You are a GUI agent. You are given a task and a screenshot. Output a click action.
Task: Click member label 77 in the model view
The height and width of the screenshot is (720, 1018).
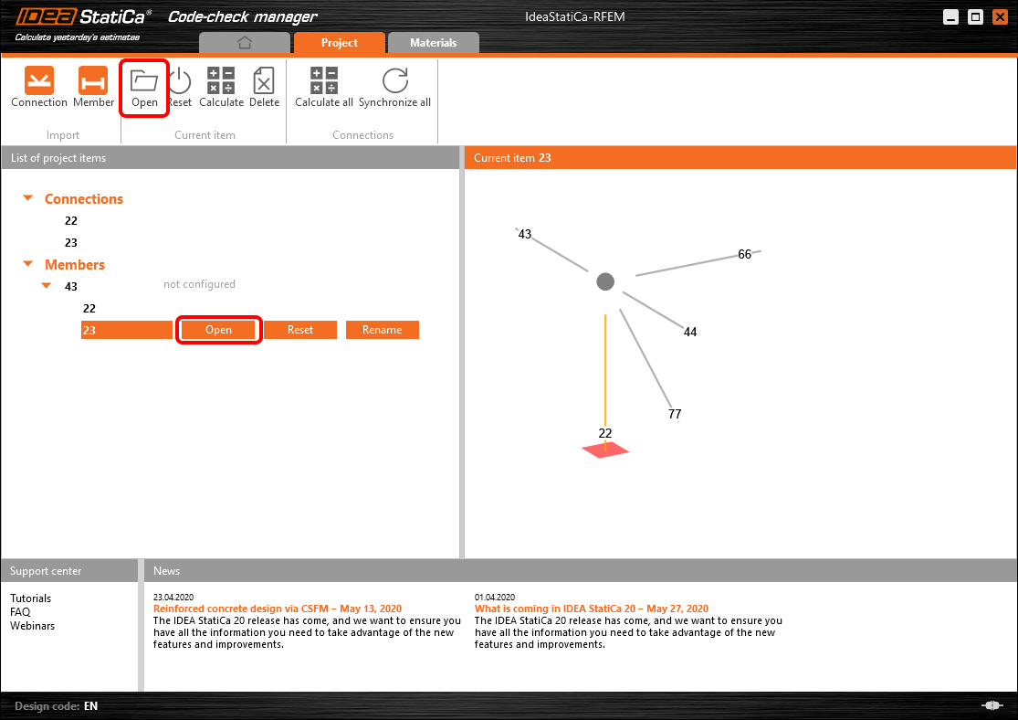coord(675,414)
